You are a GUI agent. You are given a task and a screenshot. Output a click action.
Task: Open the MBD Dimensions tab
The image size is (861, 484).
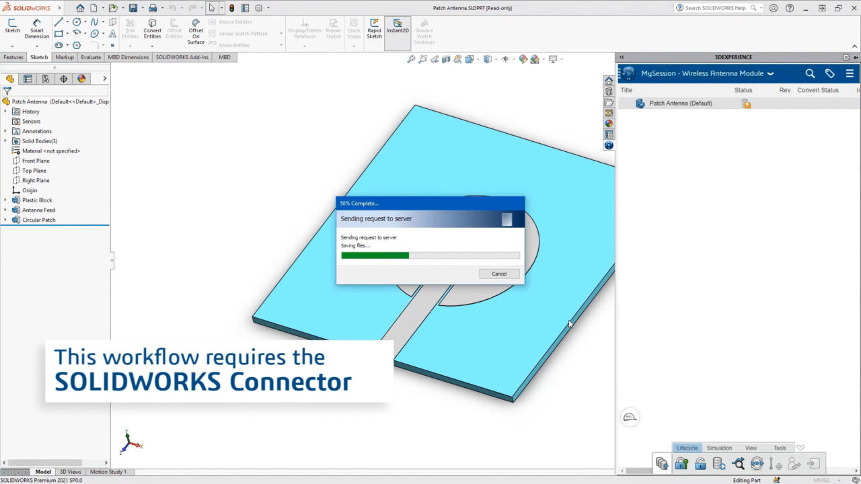128,57
